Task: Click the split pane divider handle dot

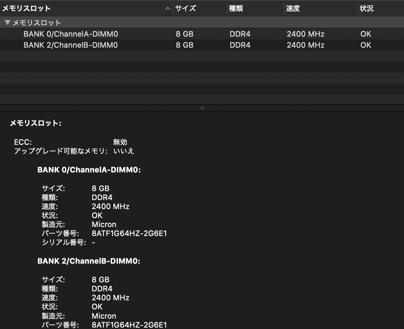Action: (202, 108)
